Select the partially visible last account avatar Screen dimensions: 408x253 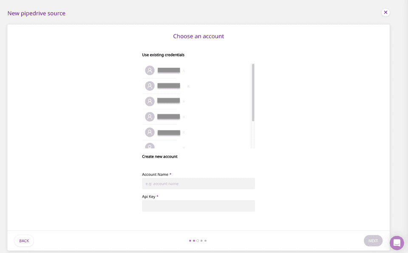tap(150, 146)
